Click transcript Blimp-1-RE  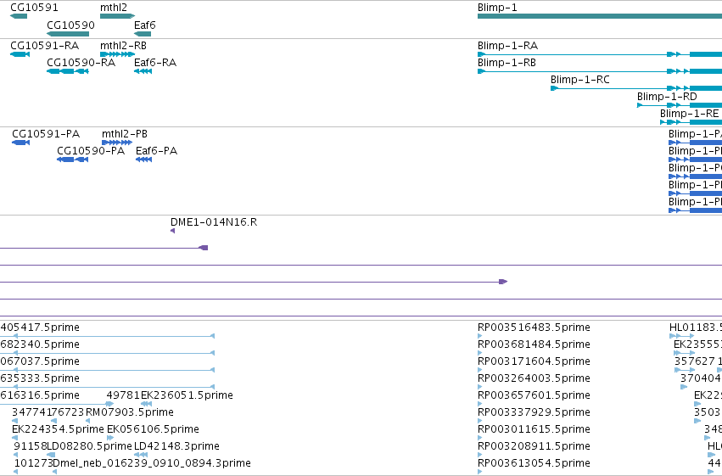[x=691, y=122]
